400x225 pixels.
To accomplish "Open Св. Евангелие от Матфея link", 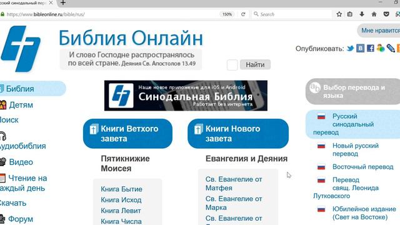I will tap(234, 184).
